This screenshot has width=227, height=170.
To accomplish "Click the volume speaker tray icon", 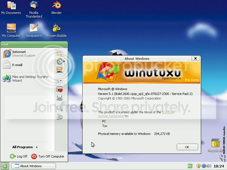I will (209, 166).
